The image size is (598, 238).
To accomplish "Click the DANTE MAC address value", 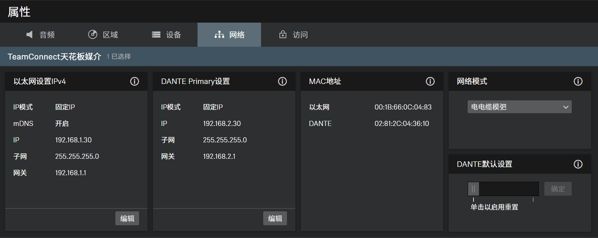I will pos(402,123).
